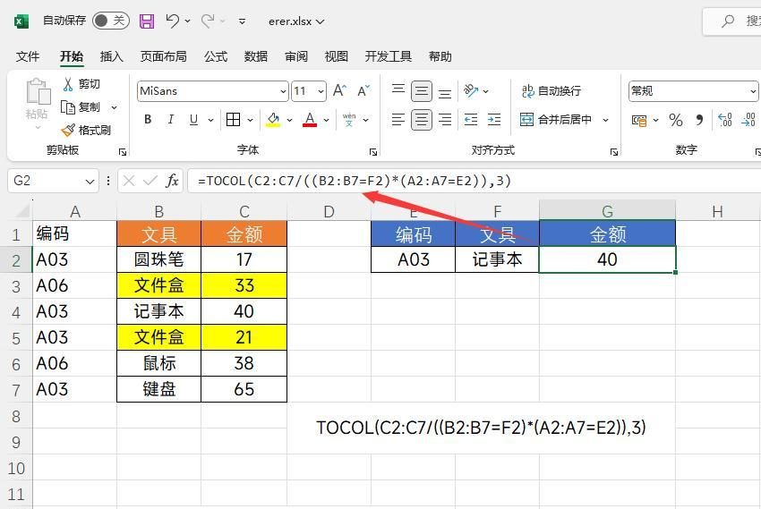Switch to the 页面布局 tab
This screenshot has height=509, width=761.
[164, 56]
